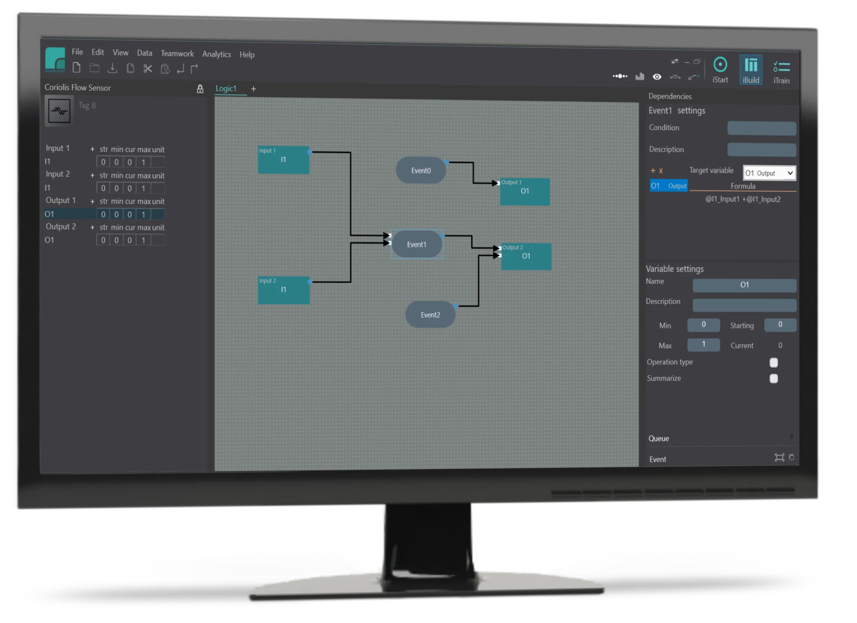Click the new file icon
This screenshot has width=857, height=623.
pyautogui.click(x=76, y=68)
